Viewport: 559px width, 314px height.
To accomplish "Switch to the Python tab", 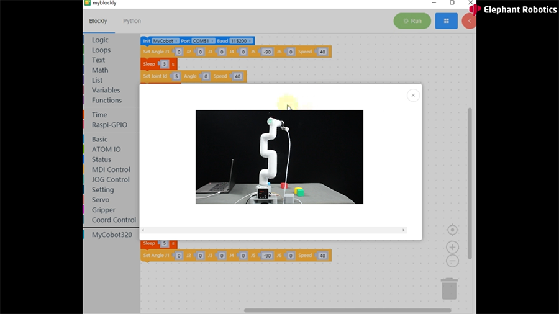I will coord(132,21).
